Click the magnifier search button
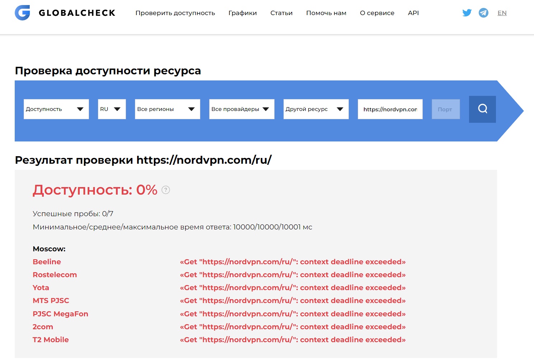This screenshot has width=534, height=363. point(482,109)
